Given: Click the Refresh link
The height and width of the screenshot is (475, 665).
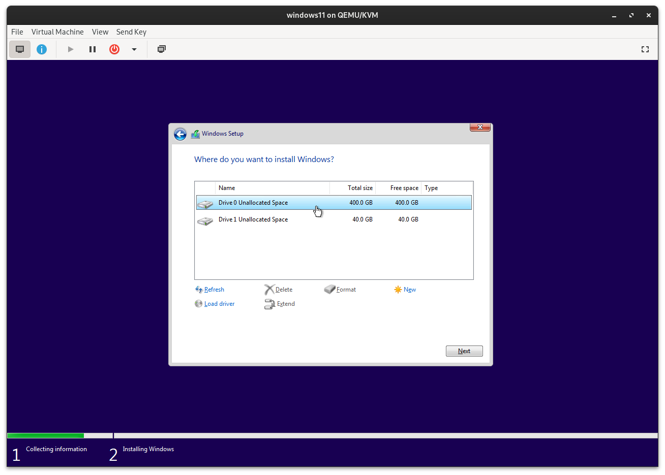Looking at the screenshot, I should 214,290.
